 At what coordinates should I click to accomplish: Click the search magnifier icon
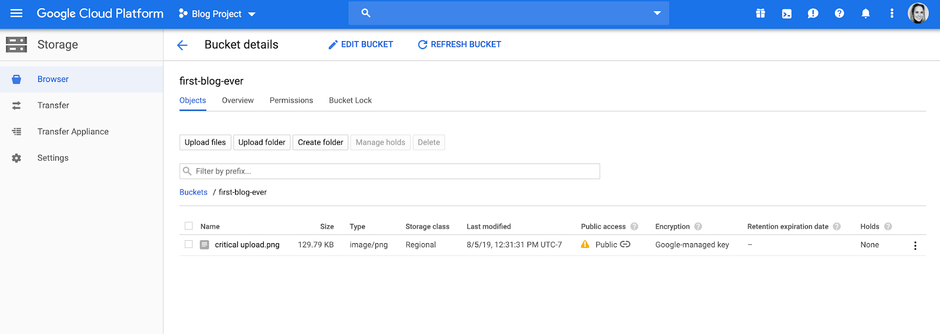pos(366,13)
